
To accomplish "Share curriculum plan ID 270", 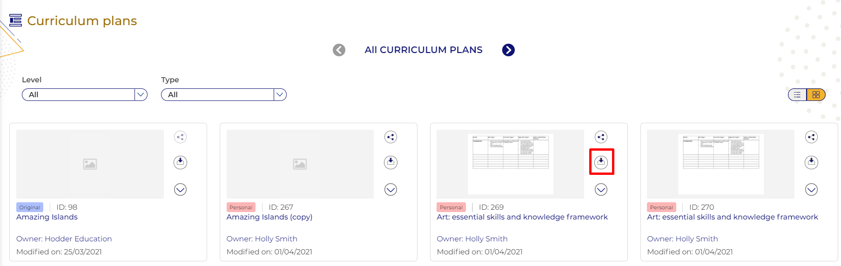I will click(811, 137).
